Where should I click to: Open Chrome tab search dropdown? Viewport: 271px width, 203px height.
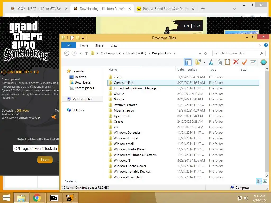coord(234,9)
